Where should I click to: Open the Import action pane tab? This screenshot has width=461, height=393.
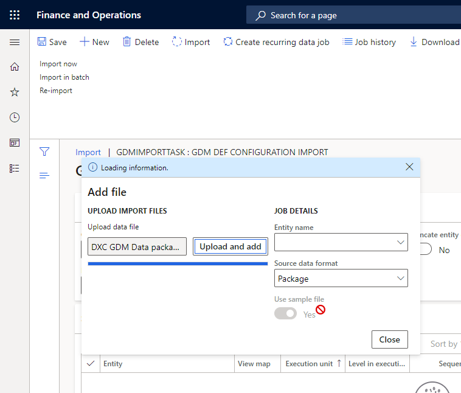coord(191,42)
